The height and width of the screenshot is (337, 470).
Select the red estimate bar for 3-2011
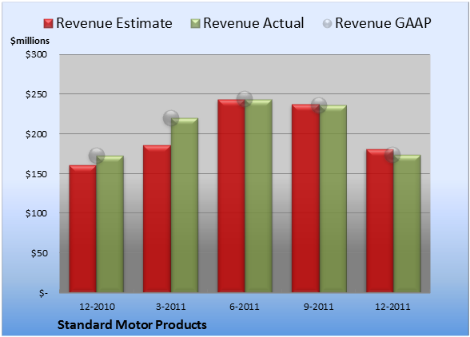(x=157, y=219)
